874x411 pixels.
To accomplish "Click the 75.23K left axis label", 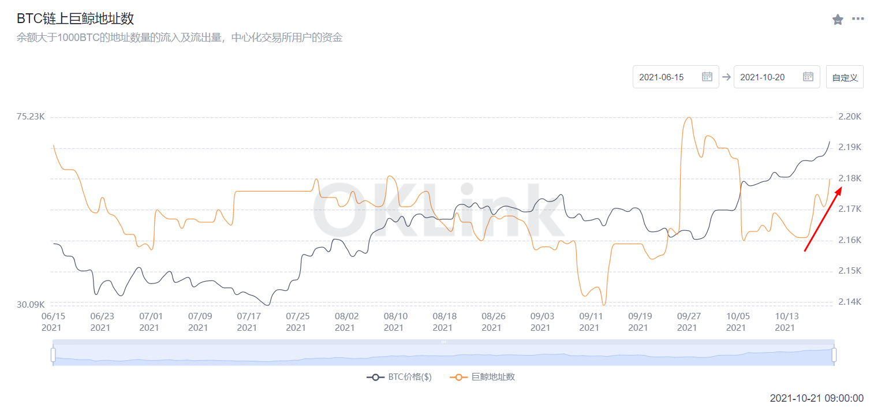I will (x=31, y=117).
